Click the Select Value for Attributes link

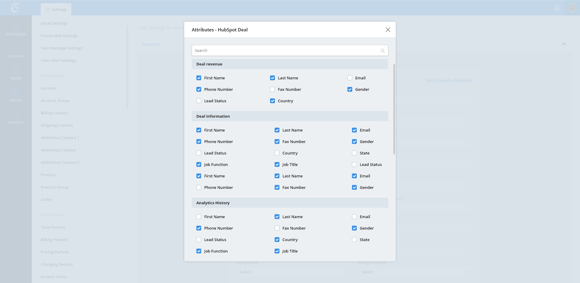tap(449, 80)
